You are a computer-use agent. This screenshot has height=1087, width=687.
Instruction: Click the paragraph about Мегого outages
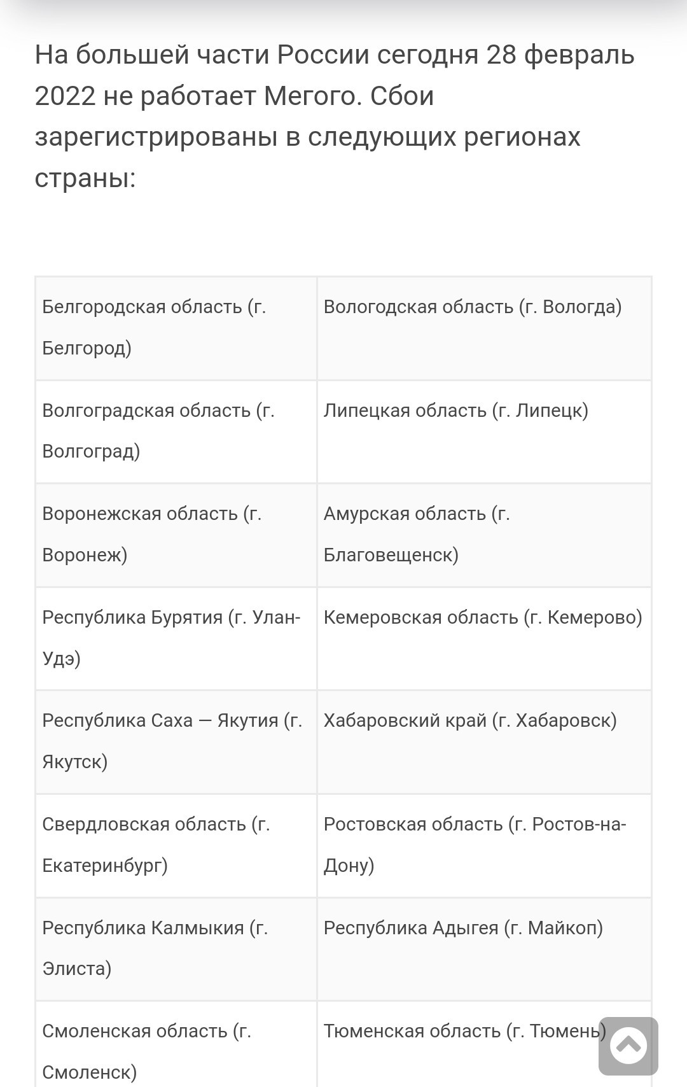pyautogui.click(x=335, y=116)
